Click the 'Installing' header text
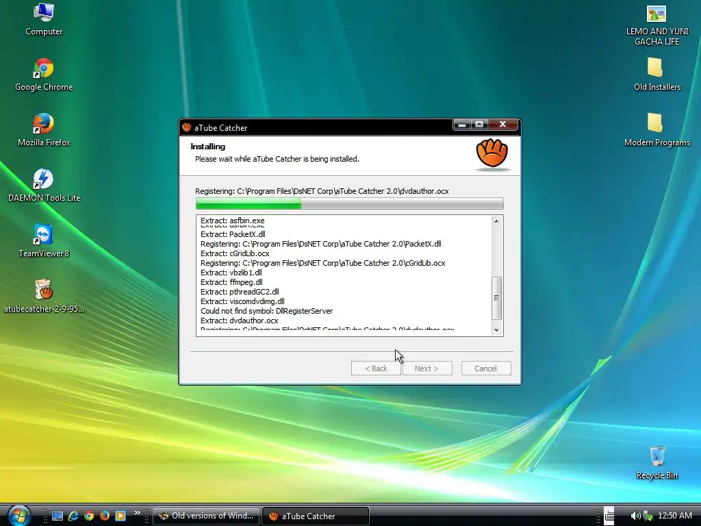701x526 pixels. [208, 147]
